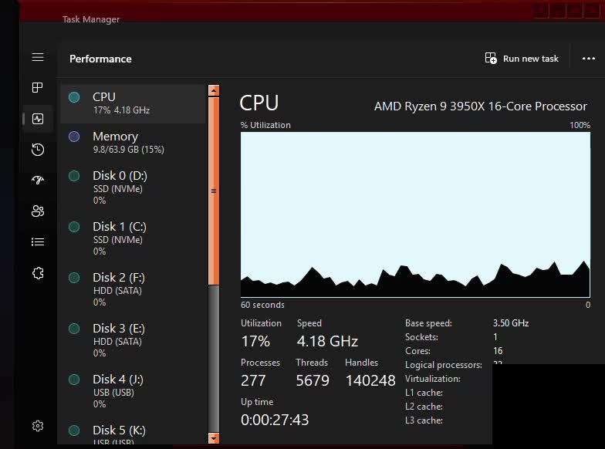This screenshot has width=605, height=449.
Task: Select Disk 0 (D:) resource
Action: 133,187
